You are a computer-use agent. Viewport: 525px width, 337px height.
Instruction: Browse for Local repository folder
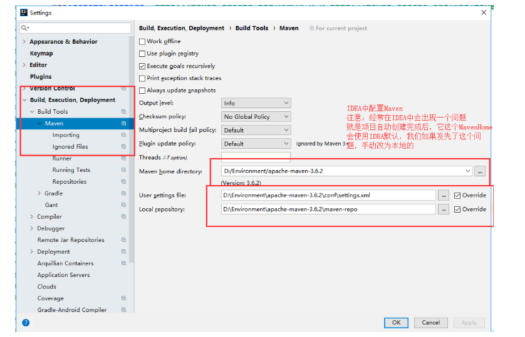pos(444,209)
